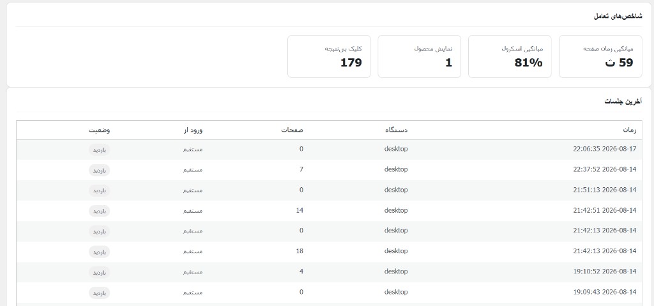Click desktop in the 21:42:51 row
The width and height of the screenshot is (654, 306).
tap(396, 210)
